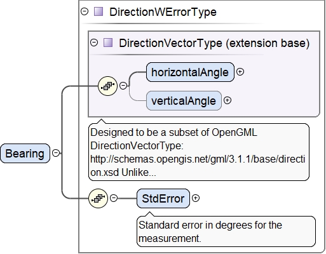Select the verticalAngle element node

[x=184, y=100]
